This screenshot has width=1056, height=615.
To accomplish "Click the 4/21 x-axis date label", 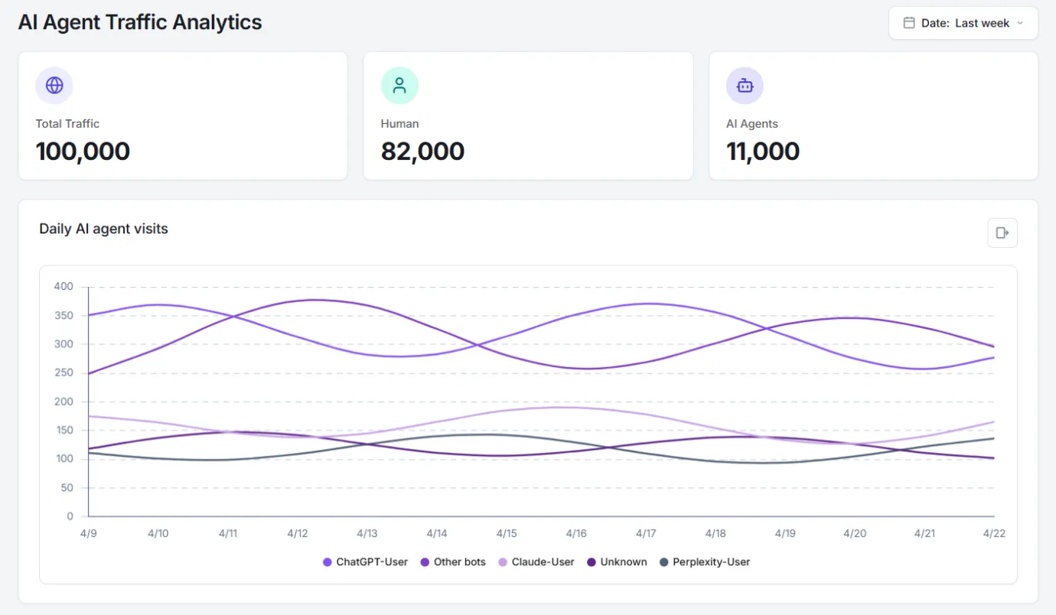I will [x=924, y=533].
